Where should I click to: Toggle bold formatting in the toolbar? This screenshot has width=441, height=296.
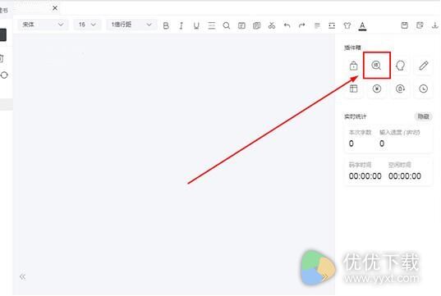click(166, 26)
